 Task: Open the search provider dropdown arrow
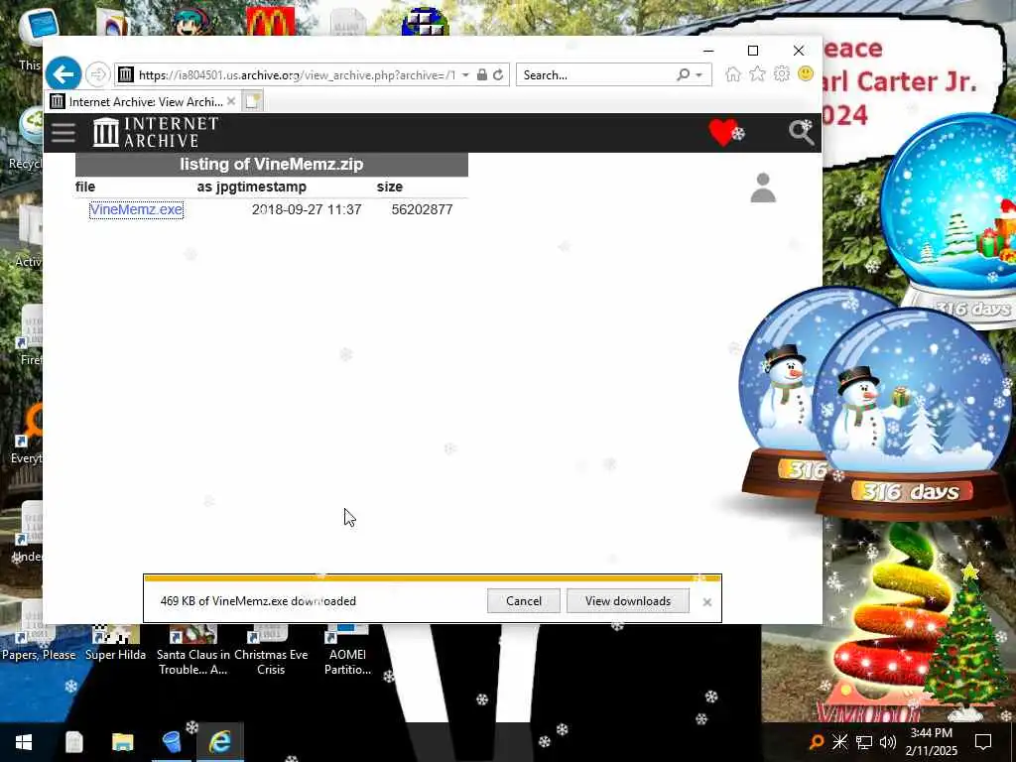pos(699,75)
